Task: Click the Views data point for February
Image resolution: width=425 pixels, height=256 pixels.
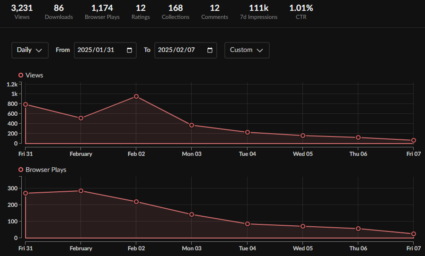Action: (x=81, y=118)
